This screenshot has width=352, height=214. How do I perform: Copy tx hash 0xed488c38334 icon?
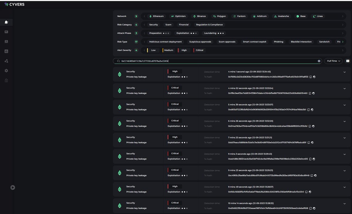coord(310,159)
